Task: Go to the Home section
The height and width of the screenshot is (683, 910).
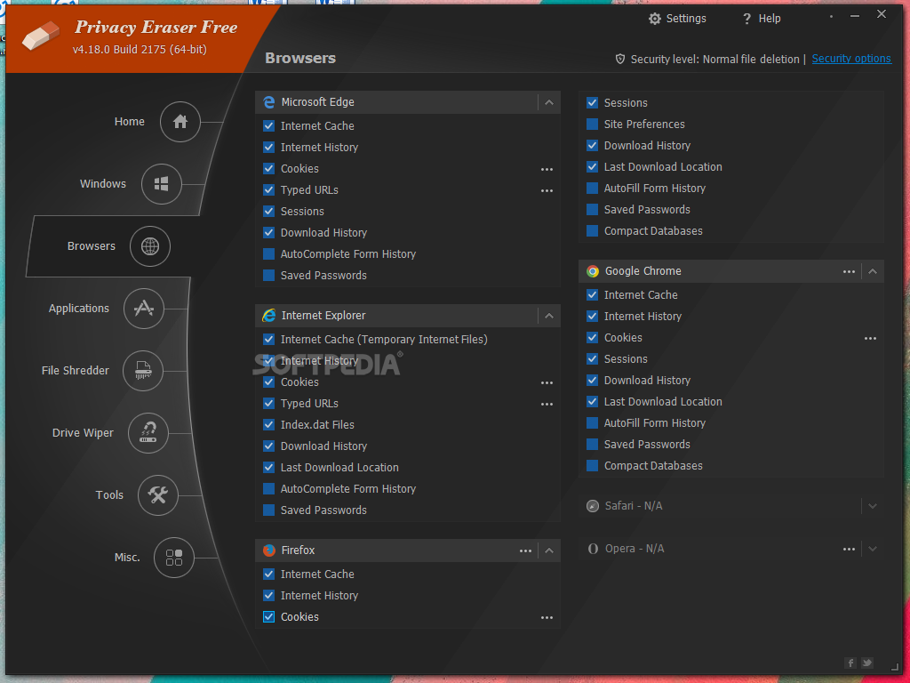Action: (x=130, y=122)
